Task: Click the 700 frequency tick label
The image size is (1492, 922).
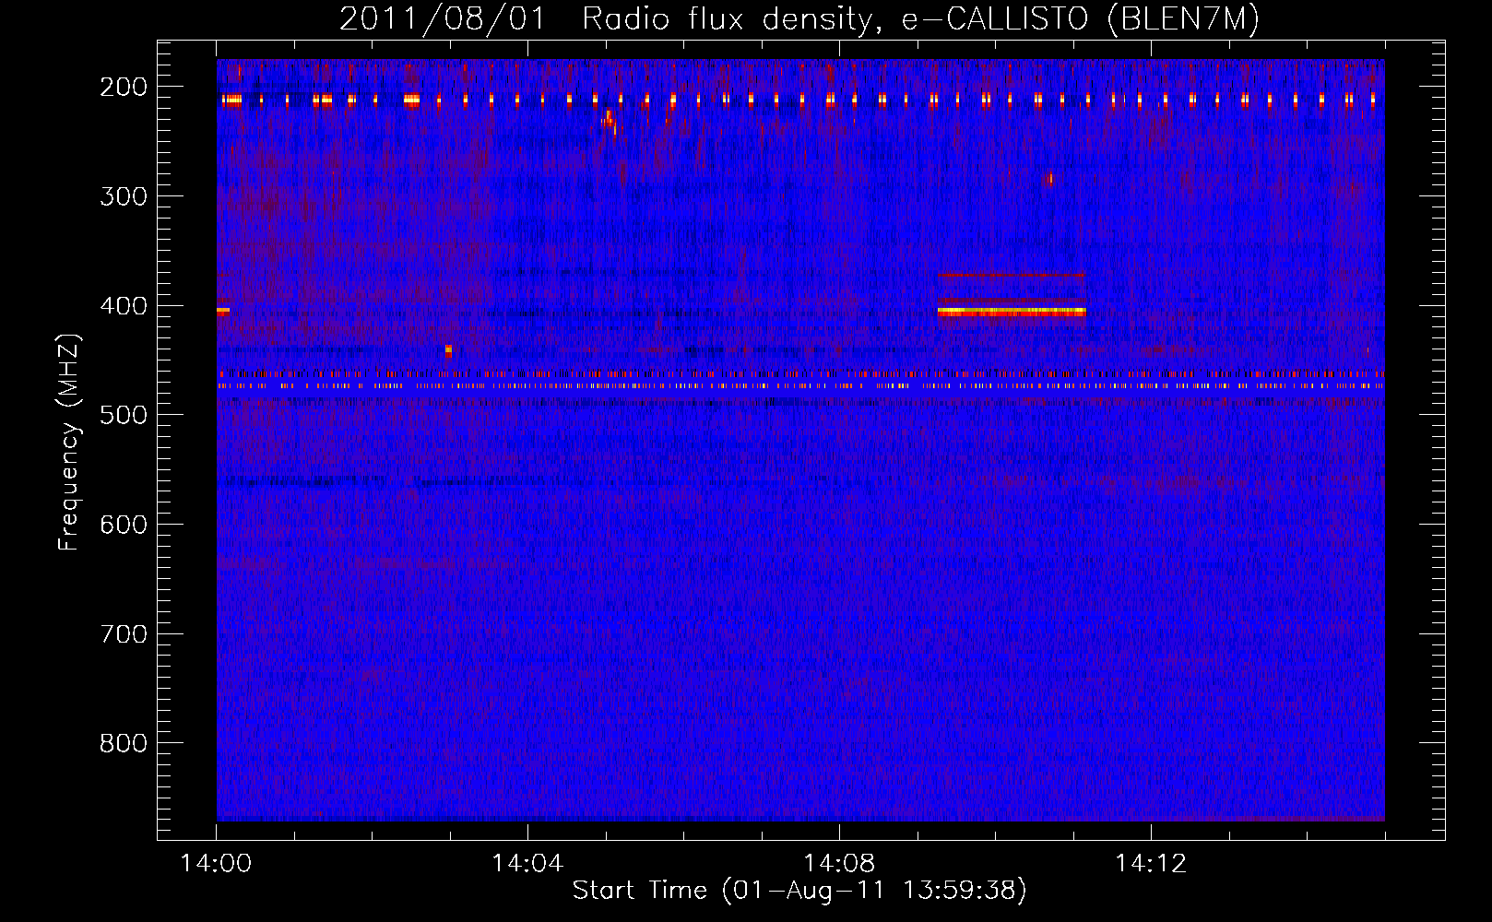Action: (x=124, y=634)
